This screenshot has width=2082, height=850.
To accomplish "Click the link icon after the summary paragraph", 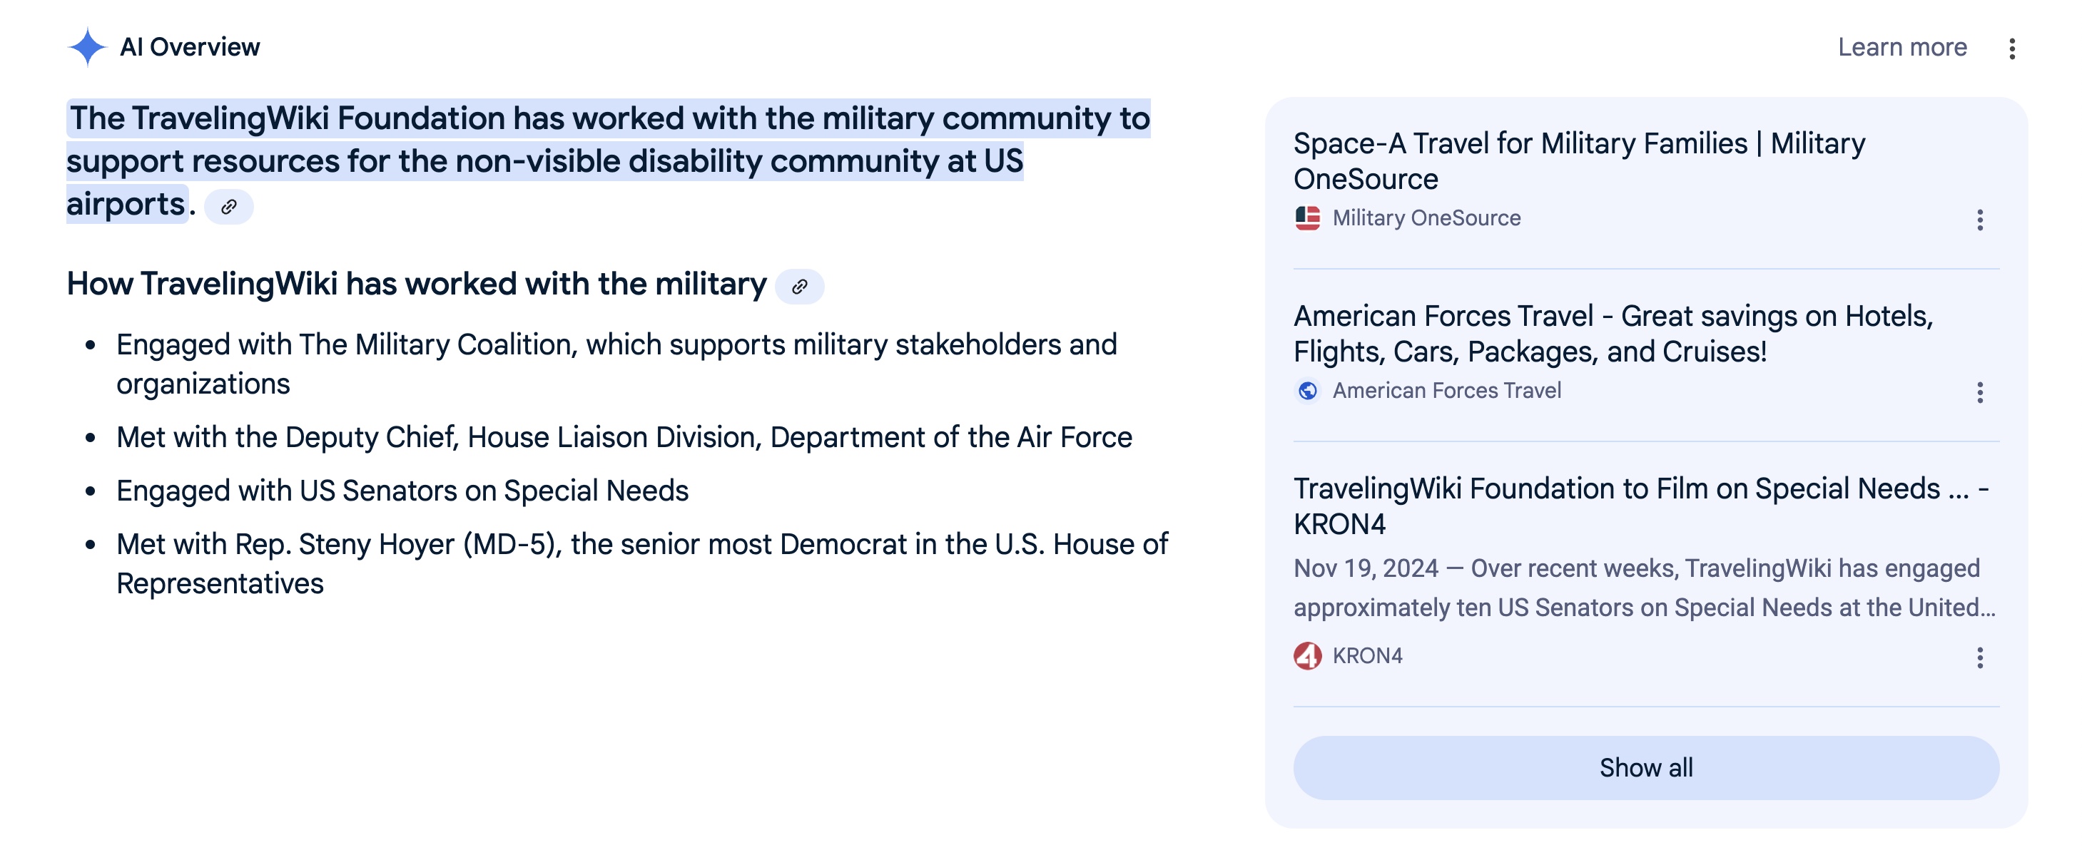I will coord(229,207).
